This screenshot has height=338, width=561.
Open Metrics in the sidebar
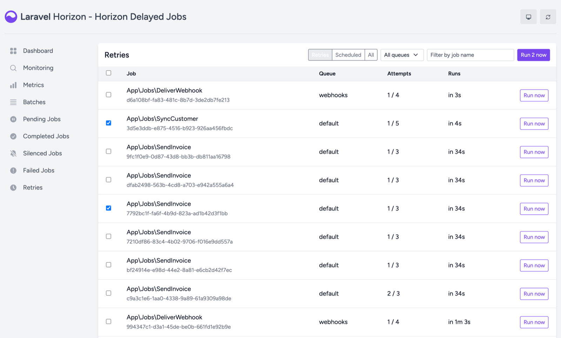click(x=33, y=85)
